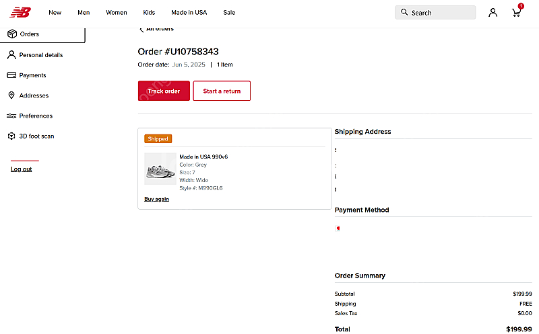Viewport: 539px width, 334px height.
Task: Click the Shipping Address heading
Action: point(362,132)
